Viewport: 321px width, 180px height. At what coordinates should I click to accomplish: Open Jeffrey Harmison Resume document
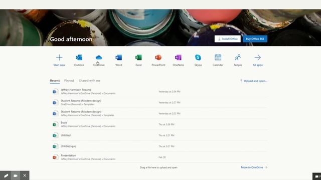click(159, 91)
